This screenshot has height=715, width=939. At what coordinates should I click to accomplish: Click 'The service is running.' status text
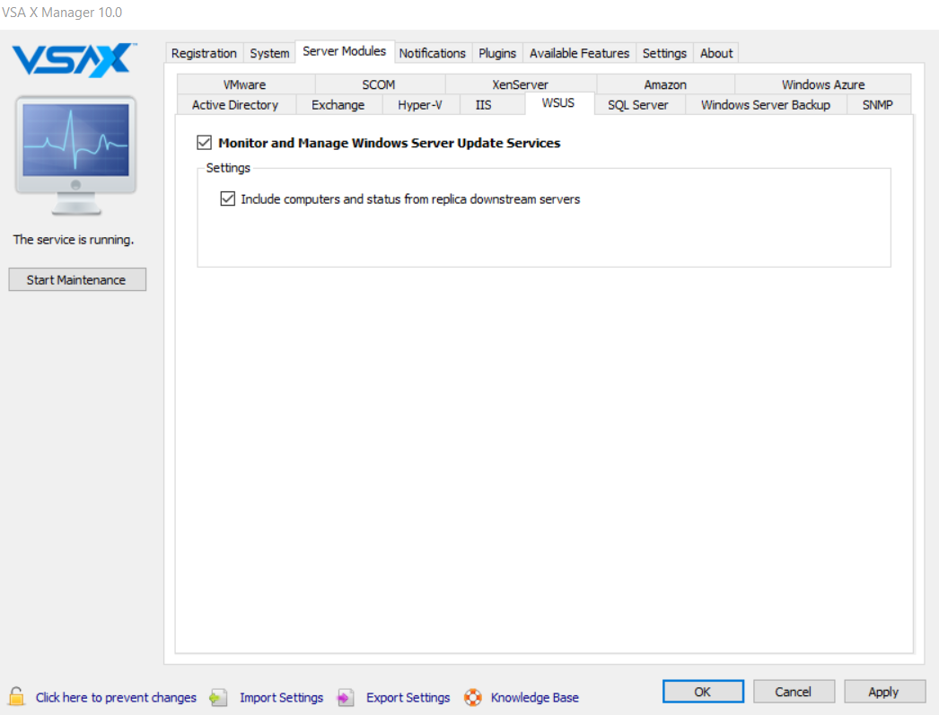point(74,240)
